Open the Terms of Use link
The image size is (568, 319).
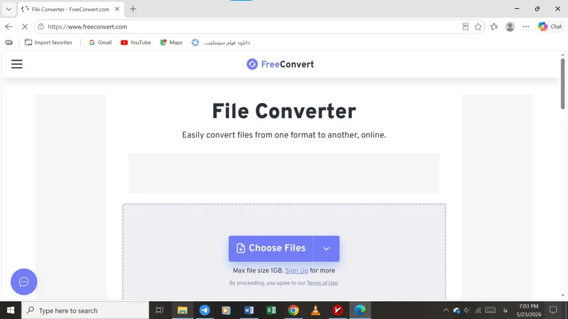pyautogui.click(x=322, y=283)
